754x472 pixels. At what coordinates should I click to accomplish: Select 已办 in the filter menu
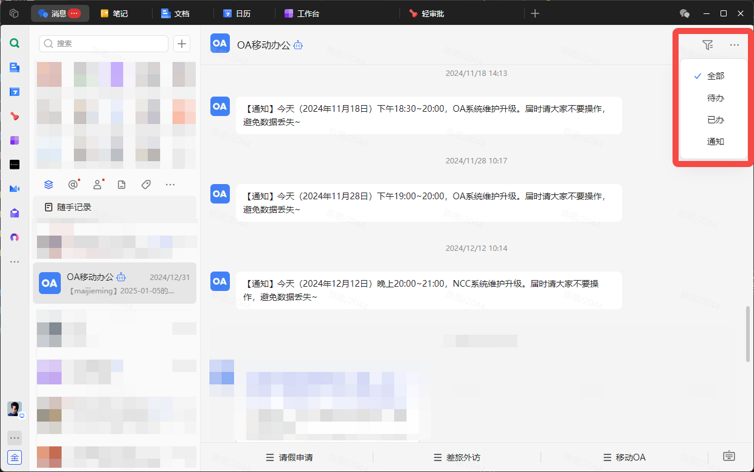point(716,119)
